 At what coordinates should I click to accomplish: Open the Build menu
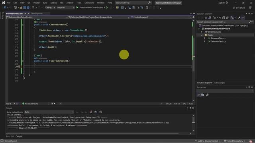pyautogui.click(x=45, y=3)
